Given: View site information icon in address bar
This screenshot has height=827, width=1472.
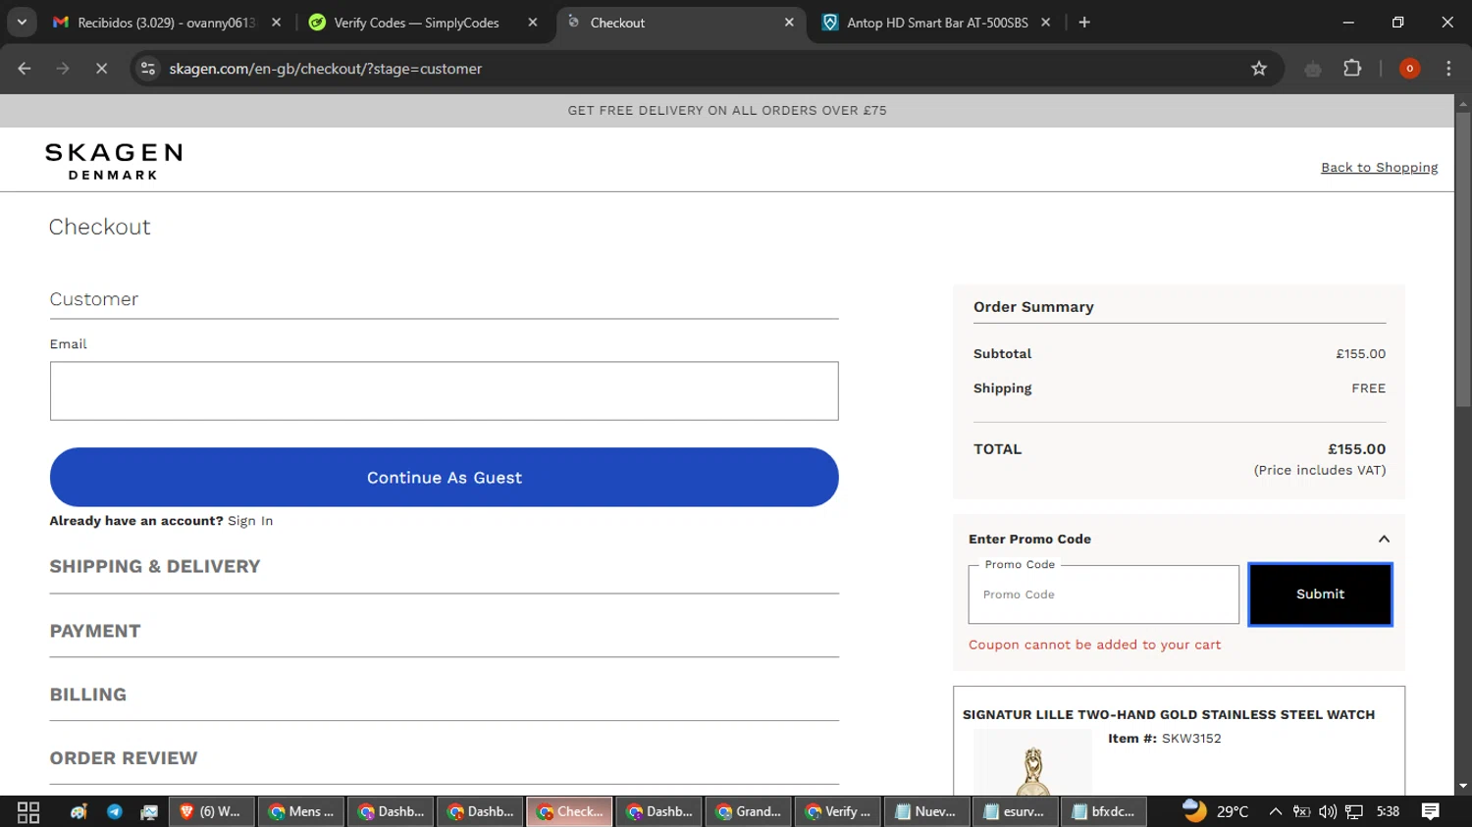Looking at the screenshot, I should pos(148,69).
